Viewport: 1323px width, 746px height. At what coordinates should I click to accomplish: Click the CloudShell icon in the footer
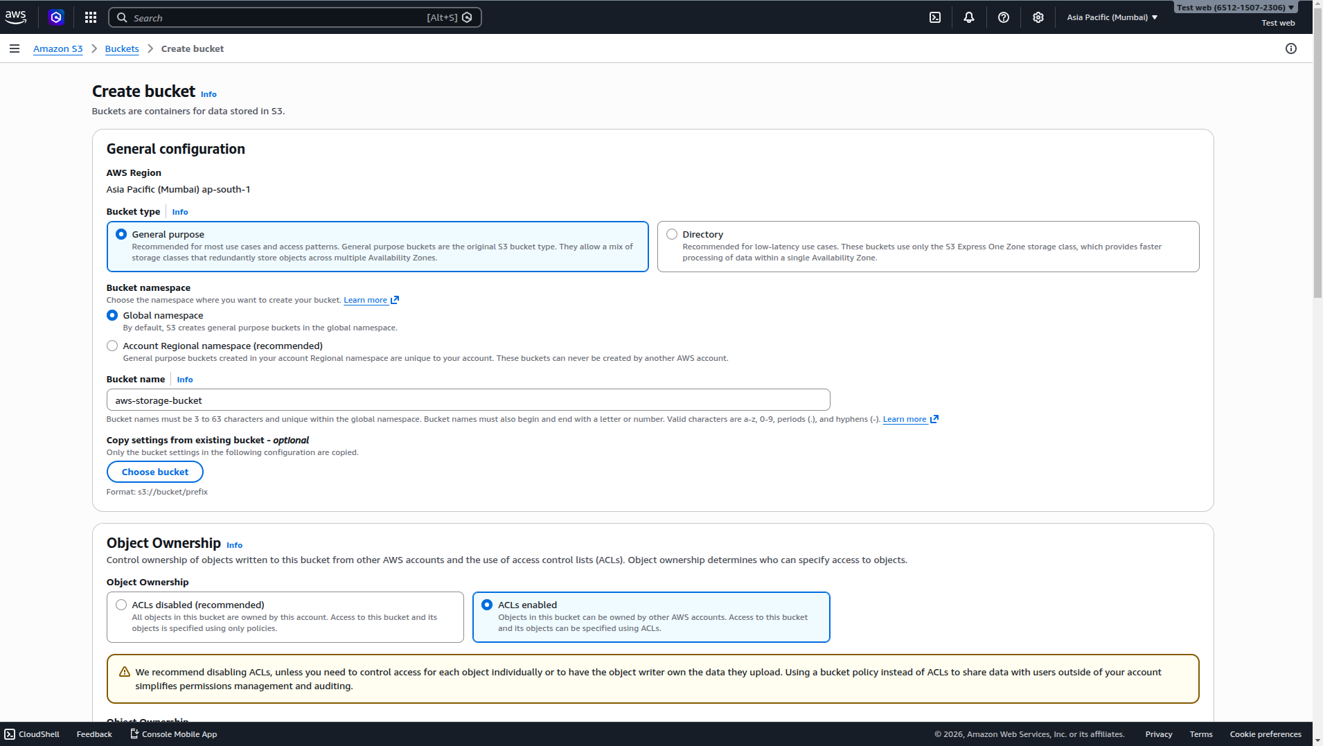(10, 734)
